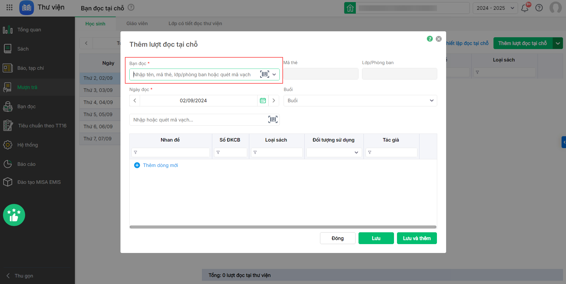Screen dimensions: 566x284
Task: Go to next day in Ngày đọc
Action: tap(274, 100)
